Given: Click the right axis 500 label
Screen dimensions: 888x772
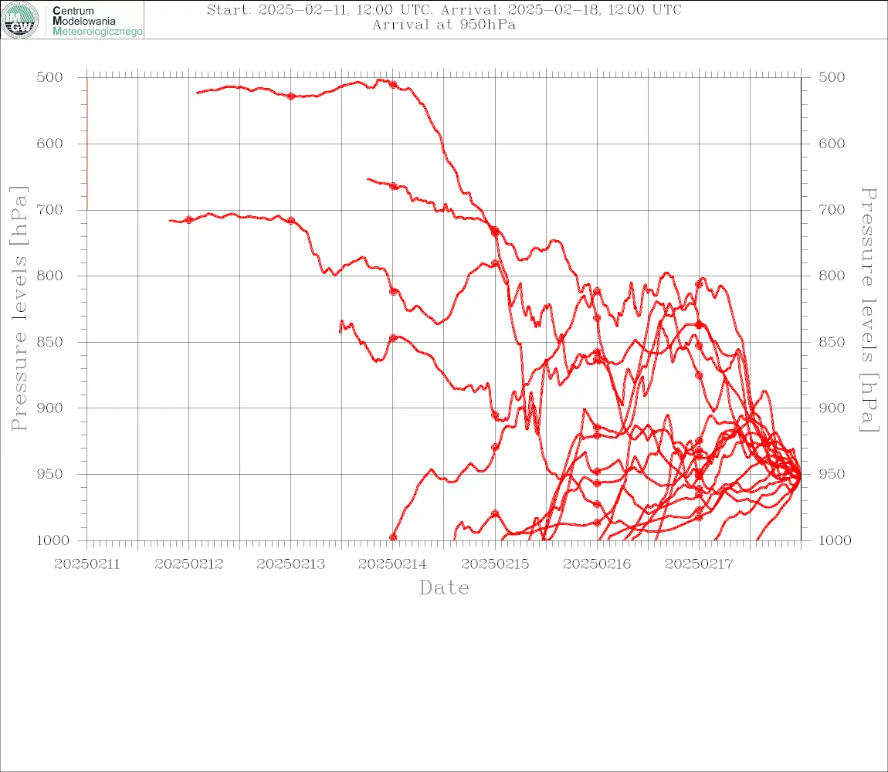Looking at the screenshot, I should click(x=832, y=77).
